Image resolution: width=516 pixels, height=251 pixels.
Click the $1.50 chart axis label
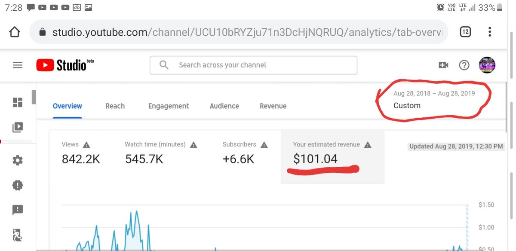click(486, 205)
